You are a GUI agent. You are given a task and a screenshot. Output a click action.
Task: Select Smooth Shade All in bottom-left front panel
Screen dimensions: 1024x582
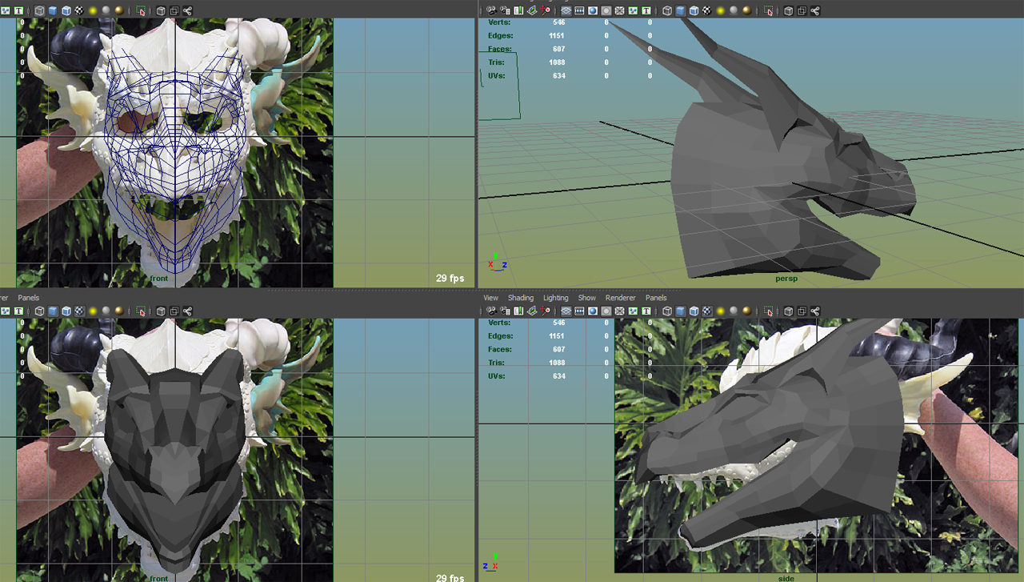pyautogui.click(x=53, y=311)
